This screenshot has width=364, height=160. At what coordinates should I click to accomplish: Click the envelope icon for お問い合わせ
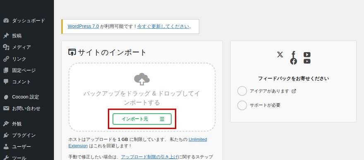tap(6, 108)
